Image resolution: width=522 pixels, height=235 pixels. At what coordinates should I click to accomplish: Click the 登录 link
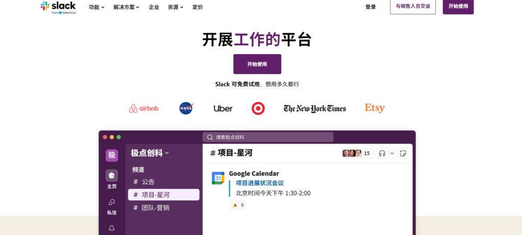(371, 7)
